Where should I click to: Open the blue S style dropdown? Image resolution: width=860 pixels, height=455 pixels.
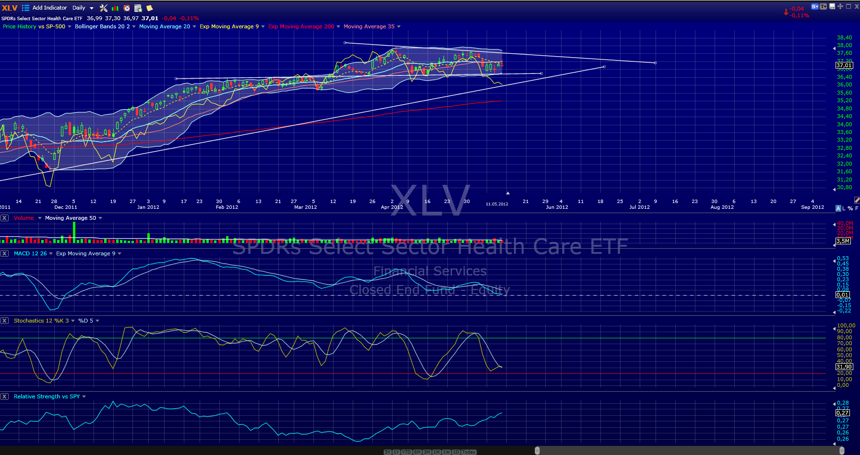[815, 6]
